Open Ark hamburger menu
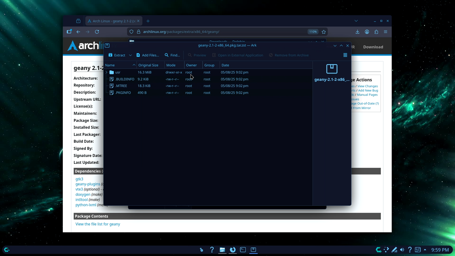The width and height of the screenshot is (455, 256). (345, 55)
